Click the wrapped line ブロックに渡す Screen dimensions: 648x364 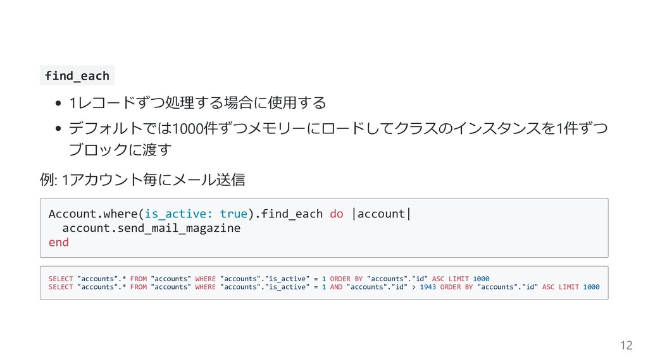pyautogui.click(x=120, y=149)
